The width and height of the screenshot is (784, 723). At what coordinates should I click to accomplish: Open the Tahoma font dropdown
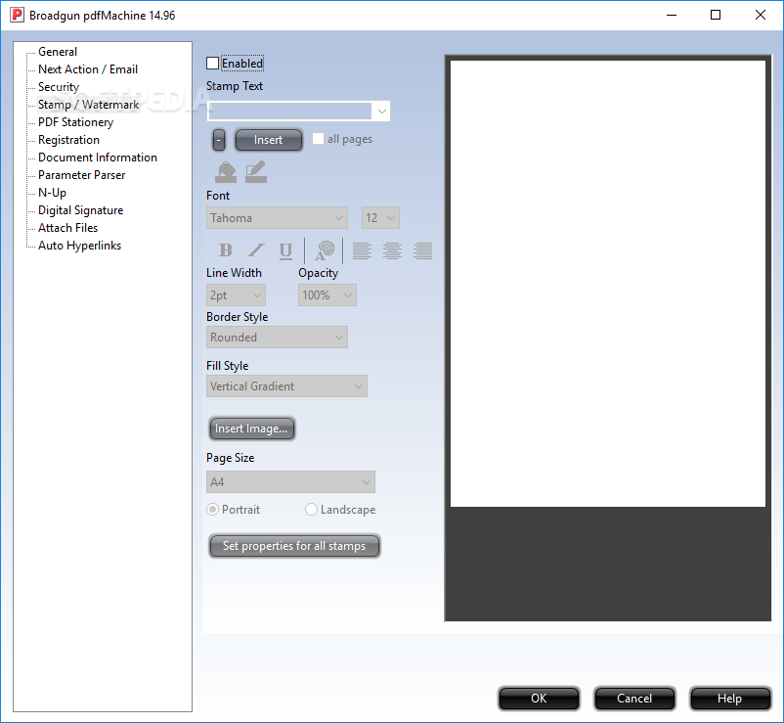click(x=277, y=217)
